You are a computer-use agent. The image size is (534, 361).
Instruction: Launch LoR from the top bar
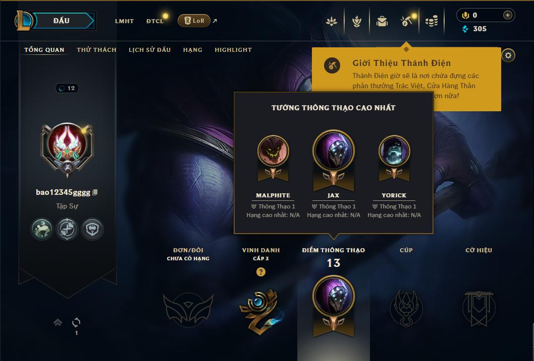coord(194,21)
